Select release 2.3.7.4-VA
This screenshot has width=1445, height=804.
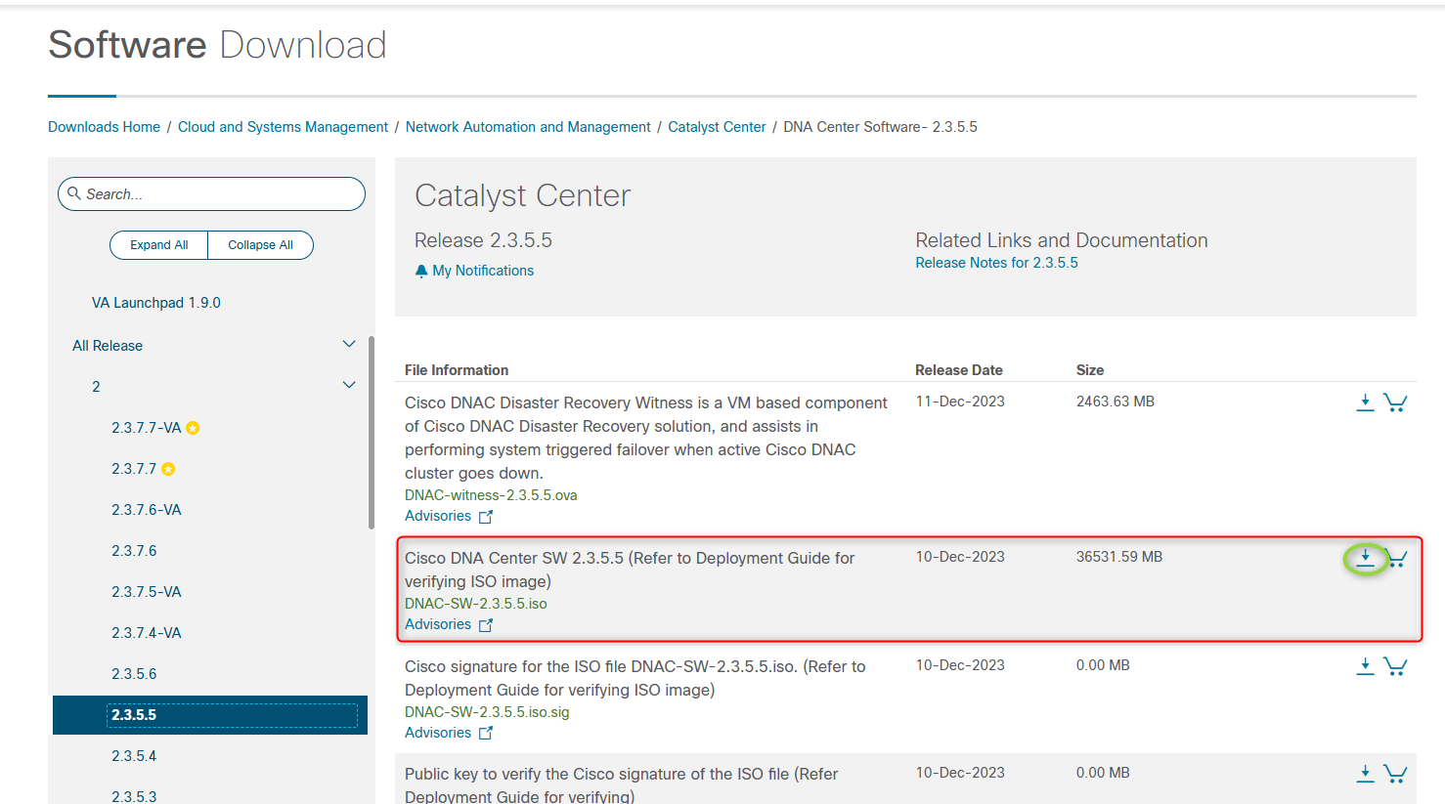147,633
